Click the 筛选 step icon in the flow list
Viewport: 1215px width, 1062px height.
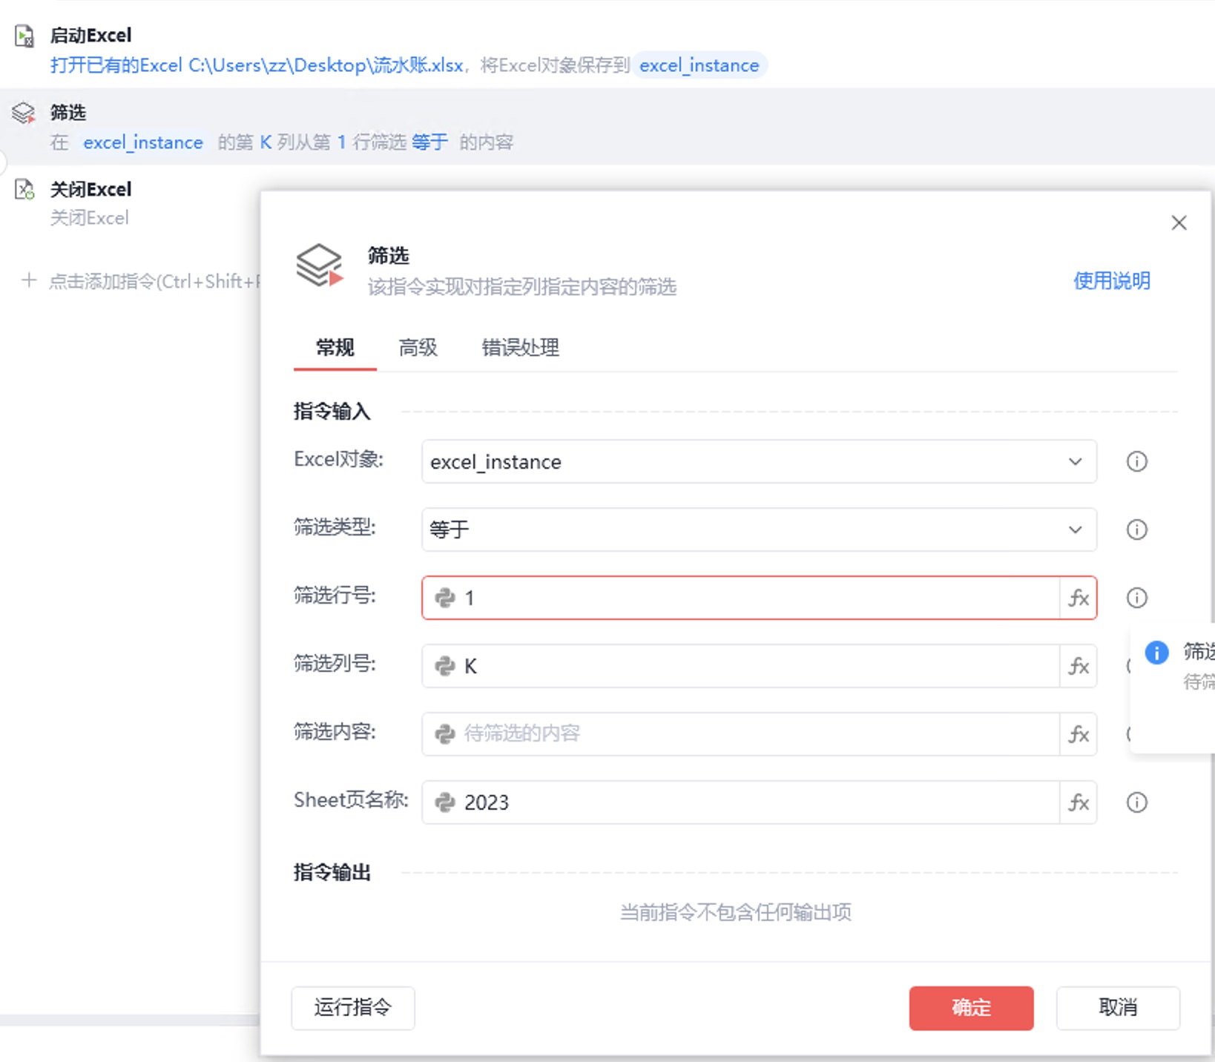(24, 113)
